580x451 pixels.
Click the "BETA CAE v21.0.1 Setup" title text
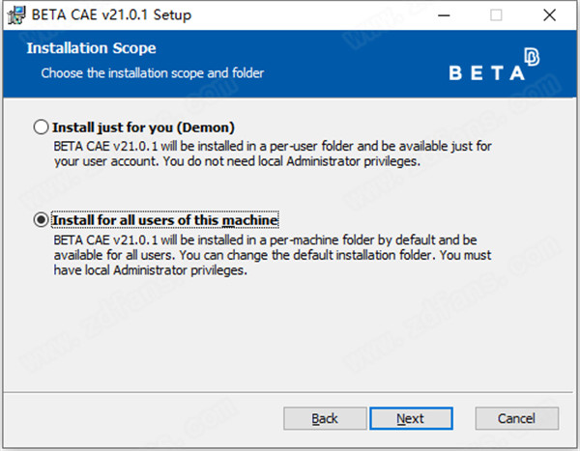111,15
